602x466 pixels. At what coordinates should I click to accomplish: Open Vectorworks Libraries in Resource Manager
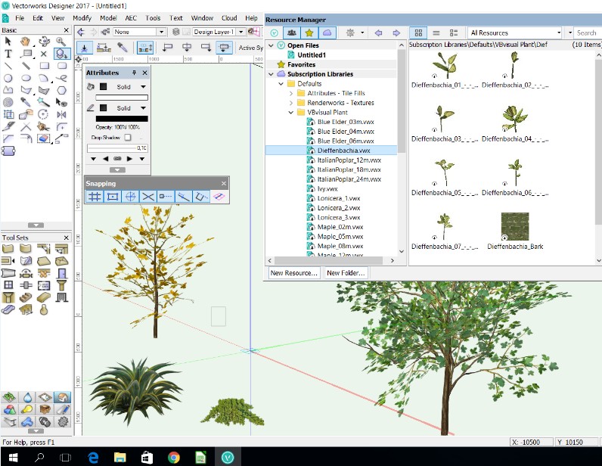tap(274, 33)
